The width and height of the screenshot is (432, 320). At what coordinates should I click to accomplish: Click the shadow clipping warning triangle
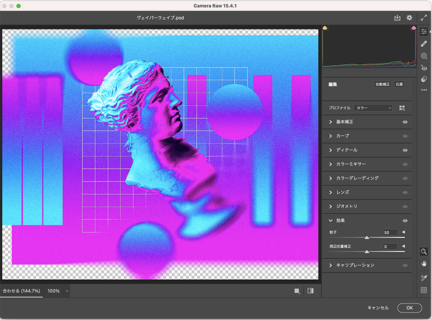pos(325,28)
